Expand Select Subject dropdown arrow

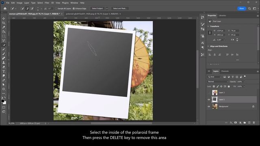107,9
